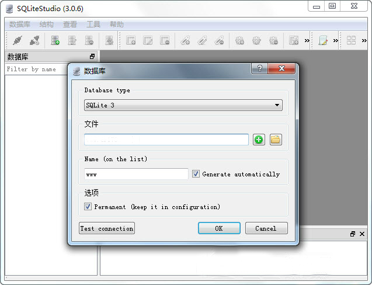The height and width of the screenshot is (285, 372).
Task: Undock the bottom status panel
Action: [x=353, y=234]
